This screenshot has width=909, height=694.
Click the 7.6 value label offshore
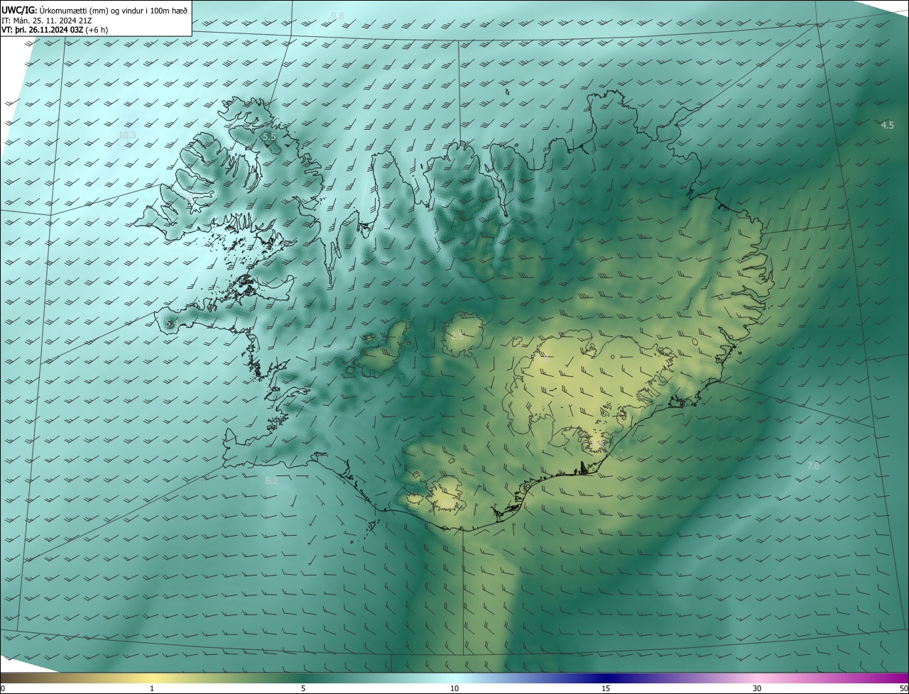tap(813, 466)
